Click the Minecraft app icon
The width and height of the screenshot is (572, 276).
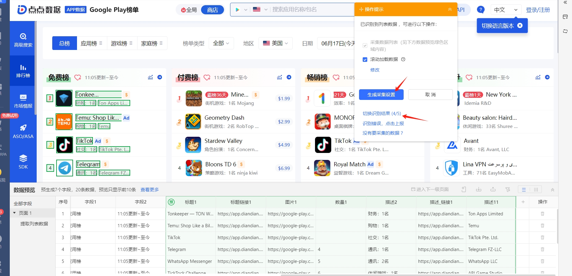pyautogui.click(x=194, y=98)
